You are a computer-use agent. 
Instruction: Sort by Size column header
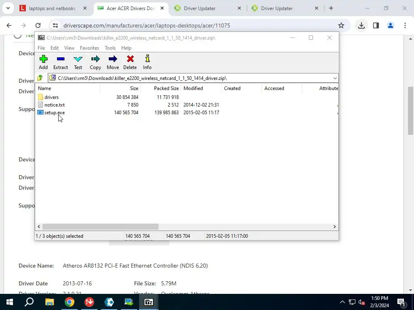pyautogui.click(x=120, y=88)
